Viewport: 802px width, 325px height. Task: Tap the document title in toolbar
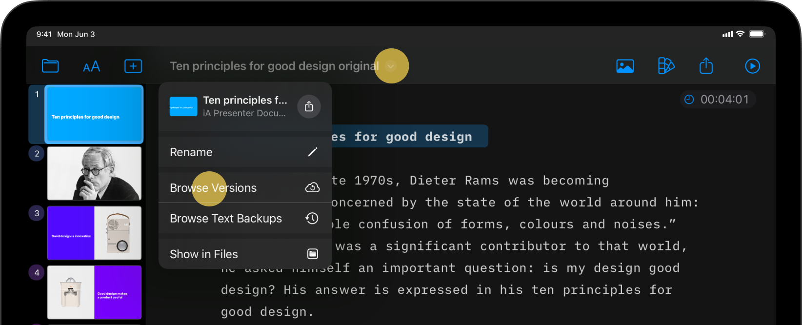point(274,66)
